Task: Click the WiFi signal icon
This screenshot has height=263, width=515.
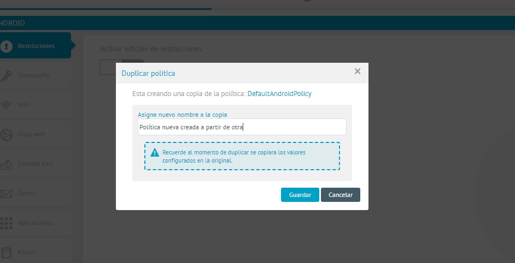Action: point(6,105)
